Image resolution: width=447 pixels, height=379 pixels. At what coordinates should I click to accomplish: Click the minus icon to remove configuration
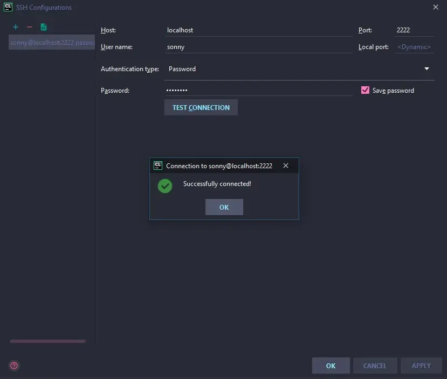[x=30, y=27]
